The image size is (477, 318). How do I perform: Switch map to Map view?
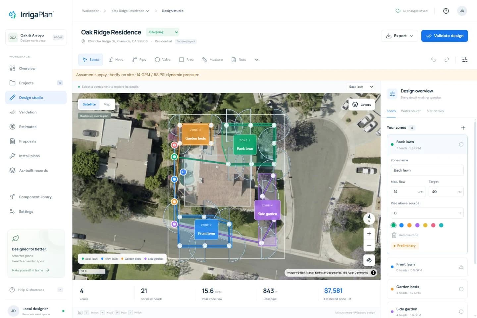(x=107, y=104)
